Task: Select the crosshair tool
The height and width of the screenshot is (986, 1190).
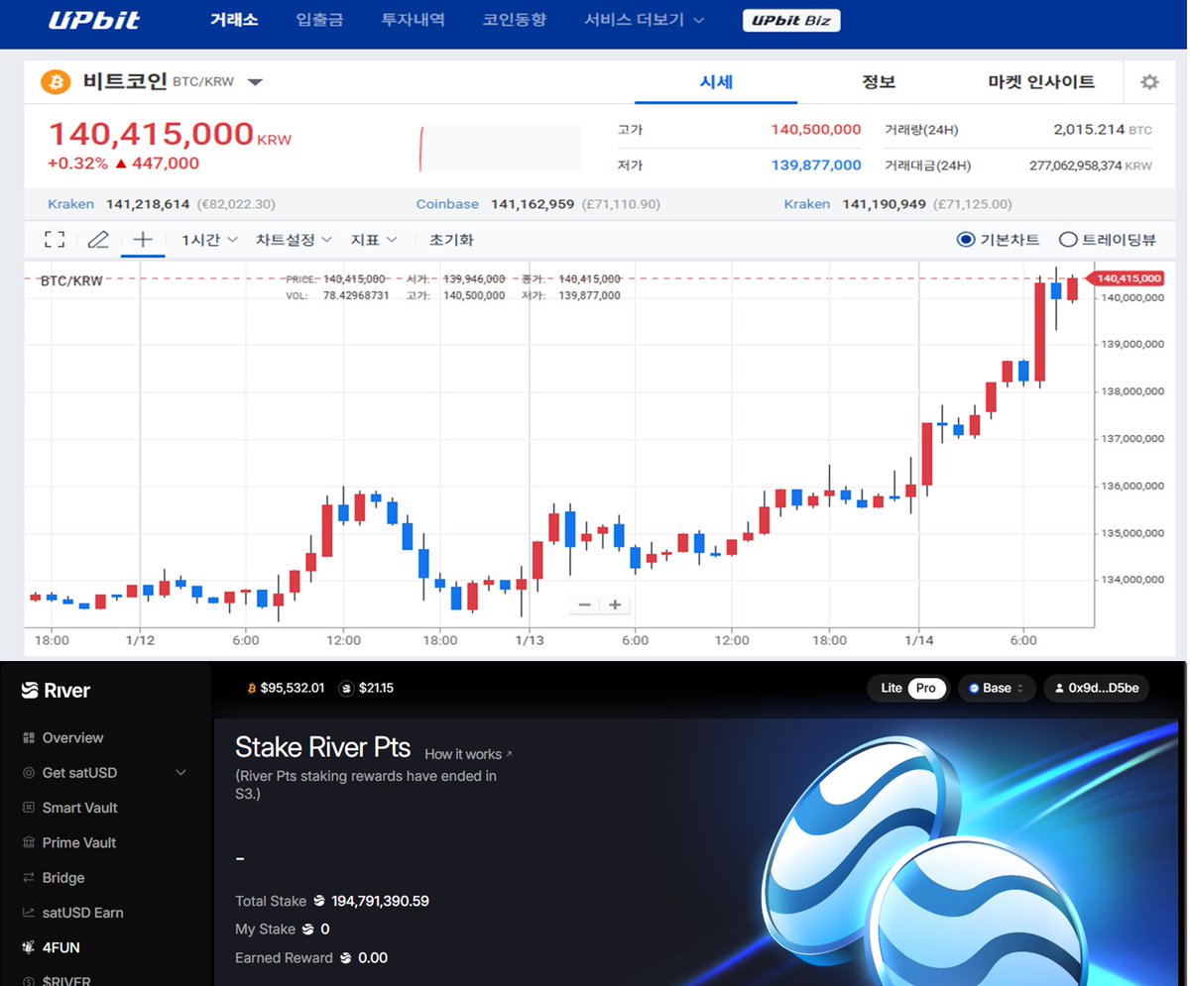Action: 143,239
